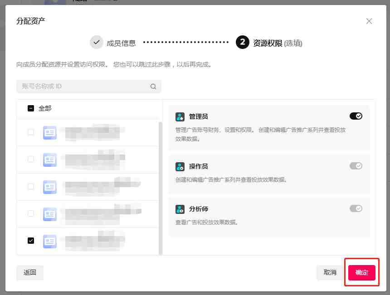
Task: Click the 返回 back button
Action: click(x=30, y=272)
